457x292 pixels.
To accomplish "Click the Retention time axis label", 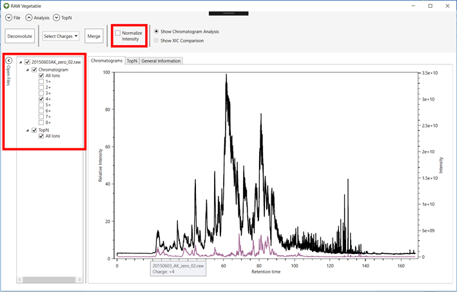I will (x=266, y=271).
